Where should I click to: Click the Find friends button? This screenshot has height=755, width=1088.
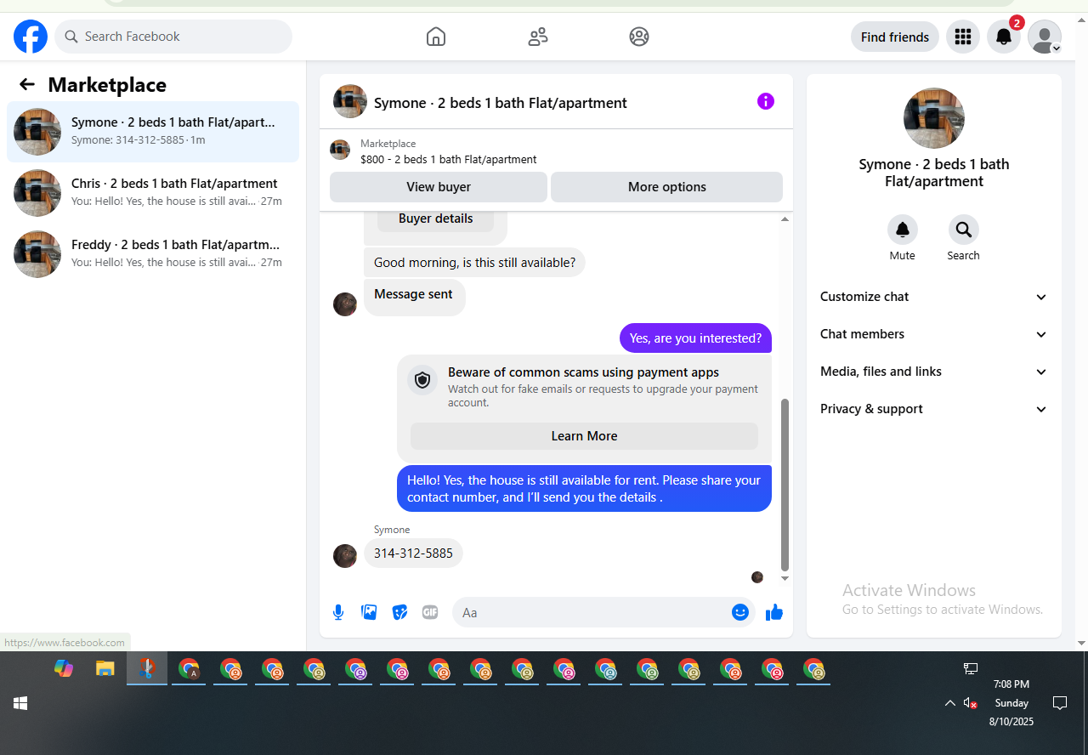click(x=895, y=37)
